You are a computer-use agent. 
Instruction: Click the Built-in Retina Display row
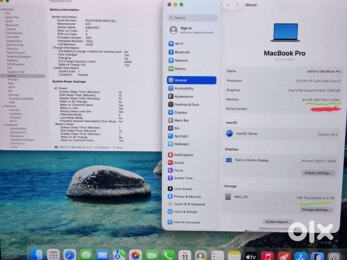point(281,161)
